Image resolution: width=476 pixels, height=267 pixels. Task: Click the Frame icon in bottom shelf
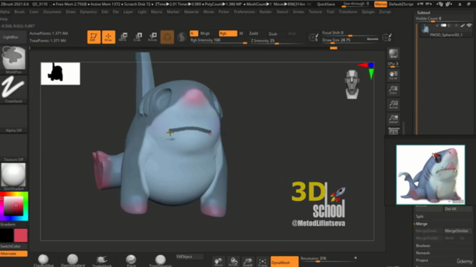[263, 262]
